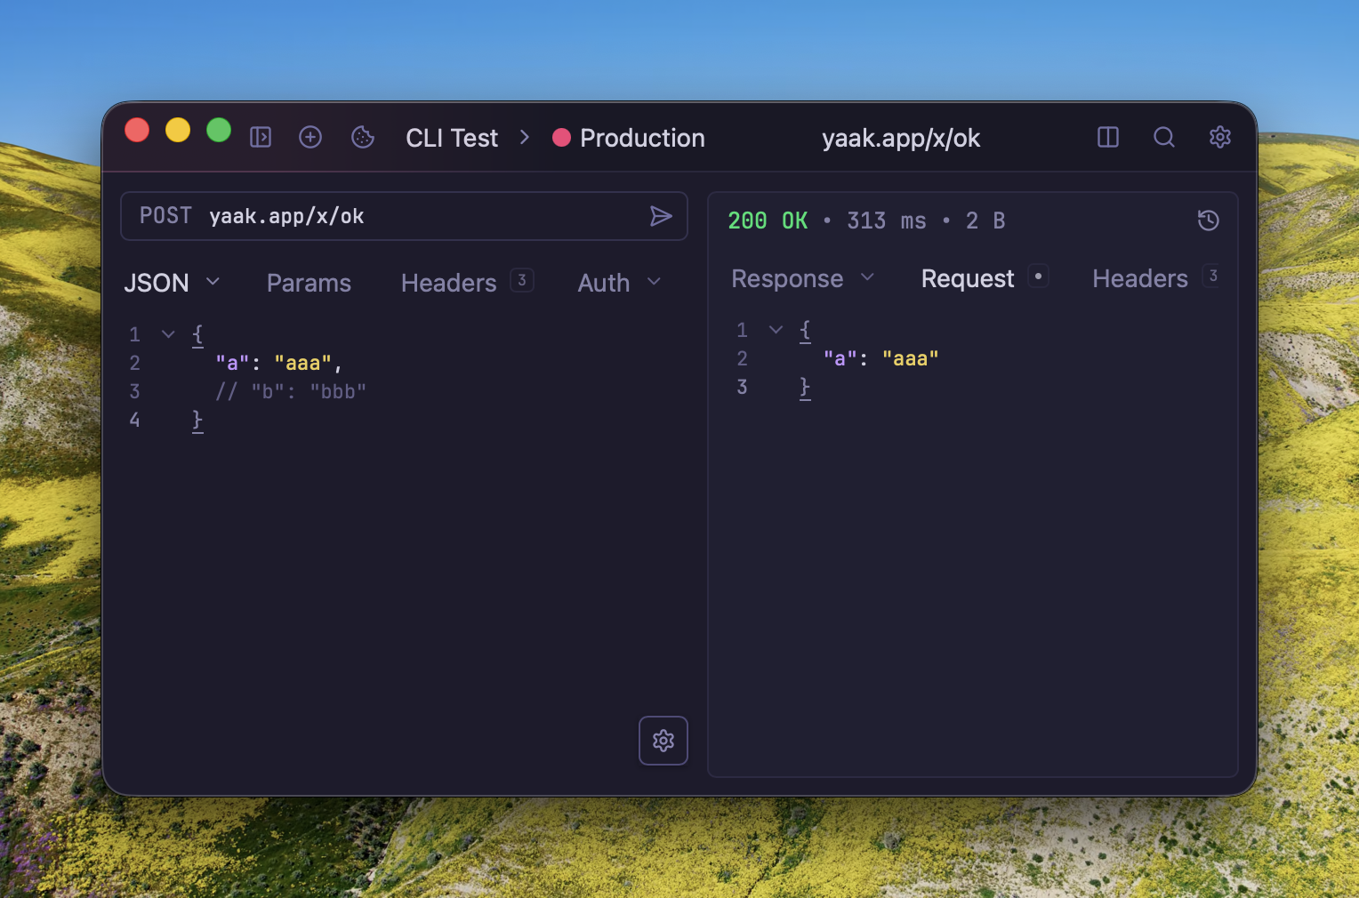Open settings gear in title bar
1359x898 pixels.
click(x=1220, y=137)
